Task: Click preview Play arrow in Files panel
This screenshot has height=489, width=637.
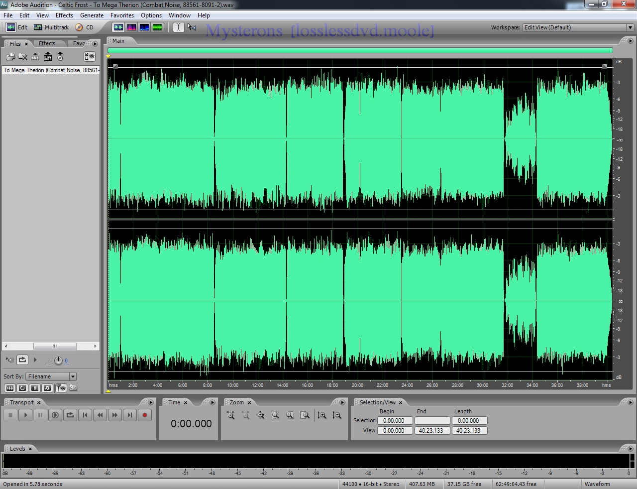Action: pos(35,360)
